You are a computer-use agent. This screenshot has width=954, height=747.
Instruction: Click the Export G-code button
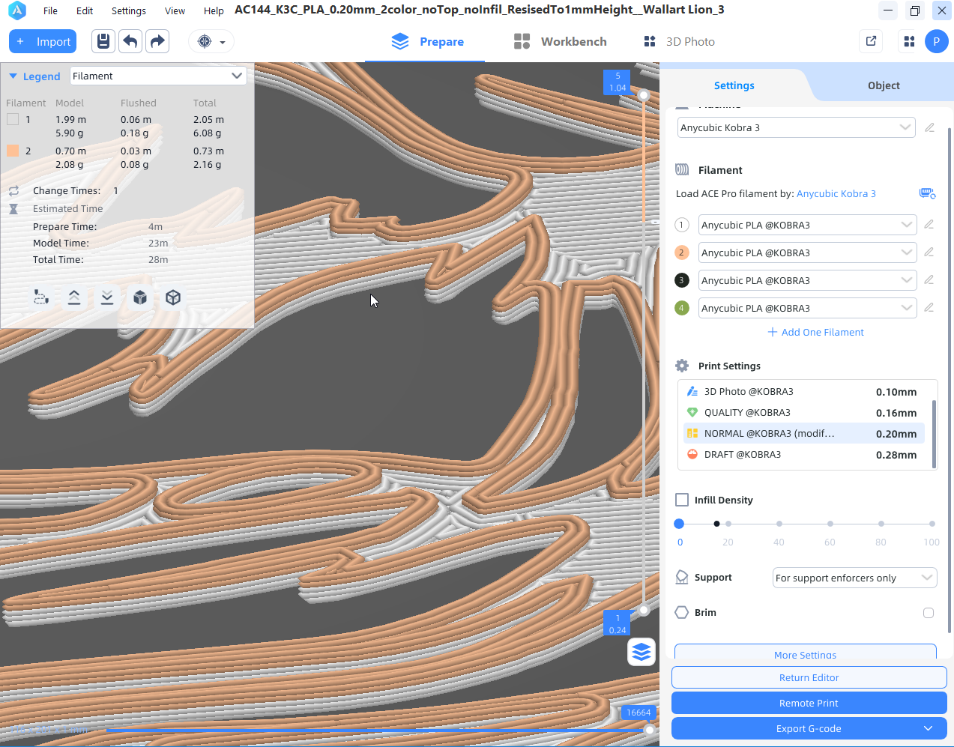[809, 728]
